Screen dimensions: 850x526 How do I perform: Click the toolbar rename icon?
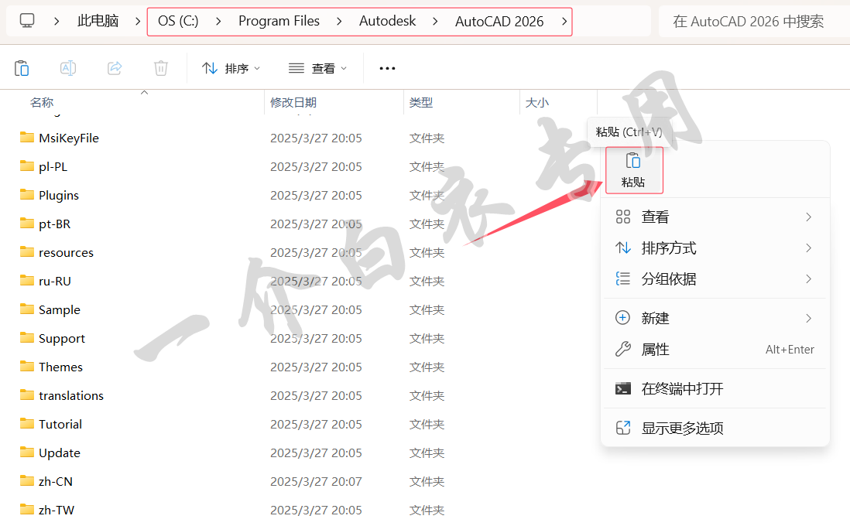click(68, 68)
